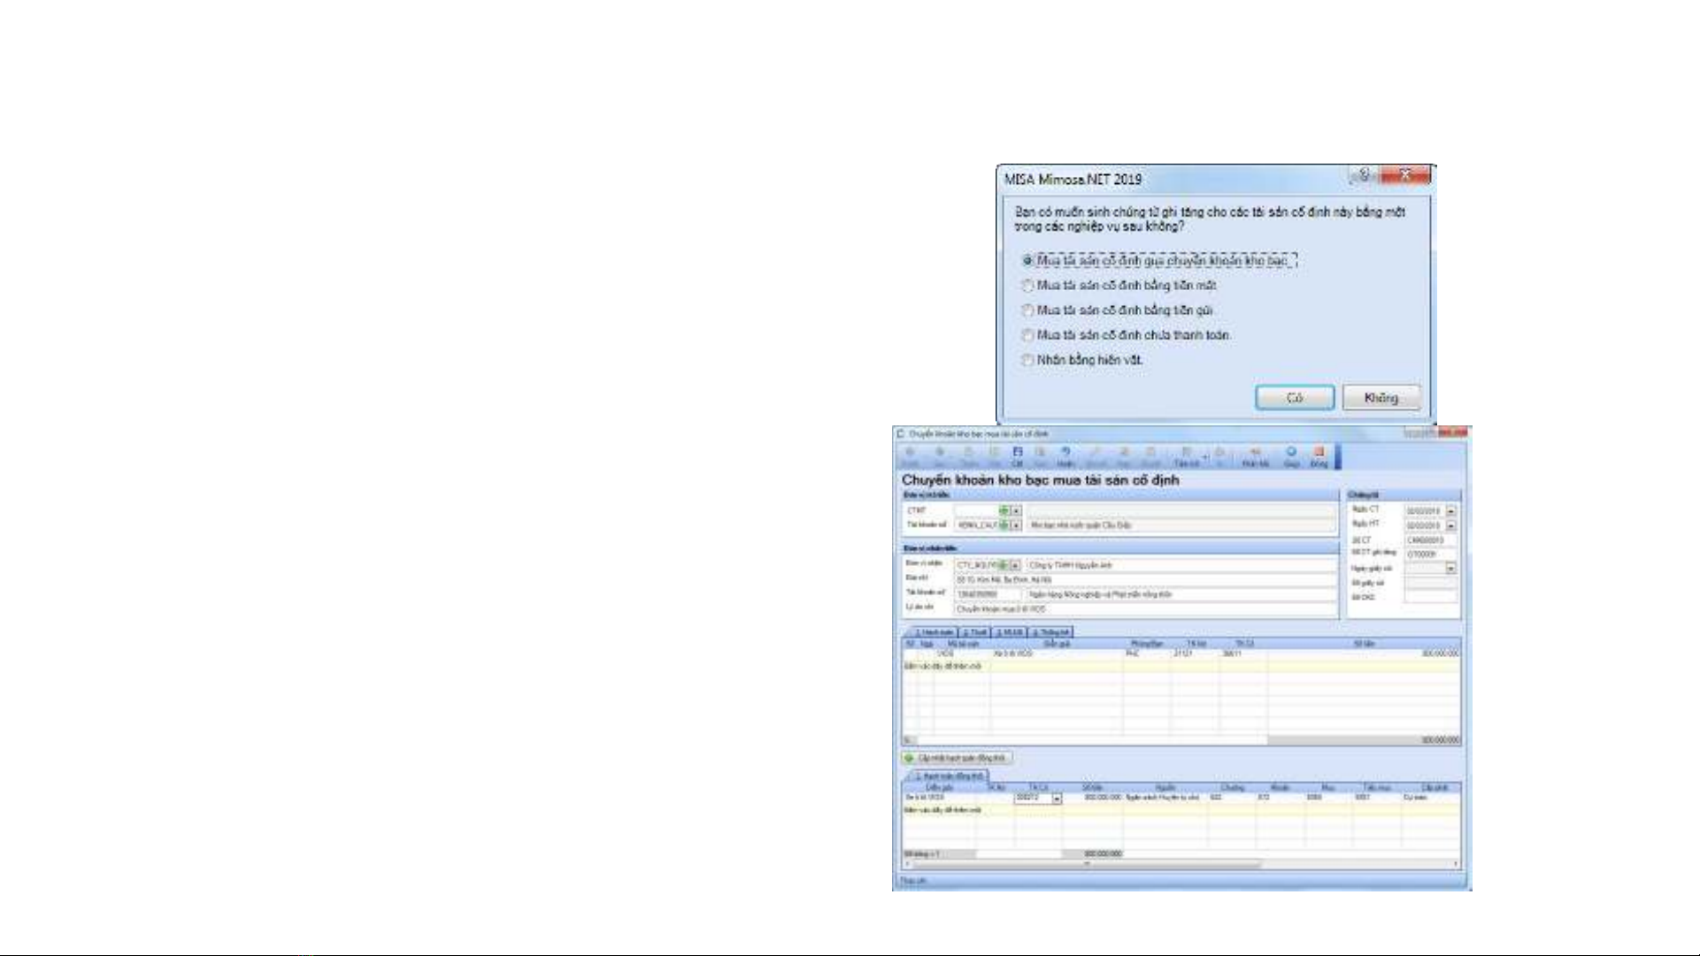Open the Ngày CT date dropdown
The height and width of the screenshot is (956, 1700).
click(x=1450, y=511)
